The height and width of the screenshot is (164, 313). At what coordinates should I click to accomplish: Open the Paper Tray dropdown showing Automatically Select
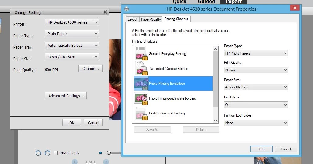[x=72, y=46]
